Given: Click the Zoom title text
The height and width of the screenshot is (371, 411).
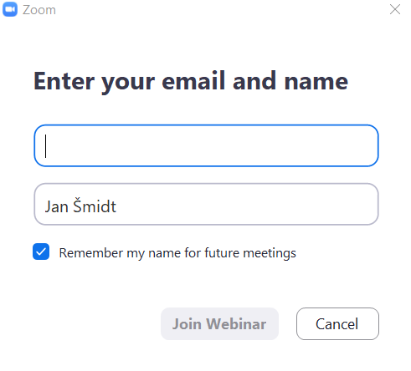Looking at the screenshot, I should pos(39,10).
